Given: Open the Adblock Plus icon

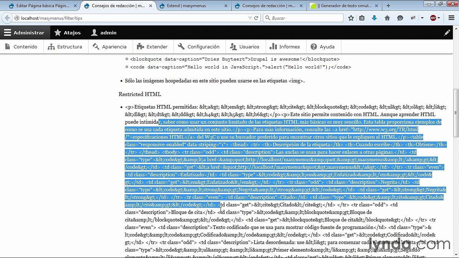Looking at the screenshot, I should point(433,18).
